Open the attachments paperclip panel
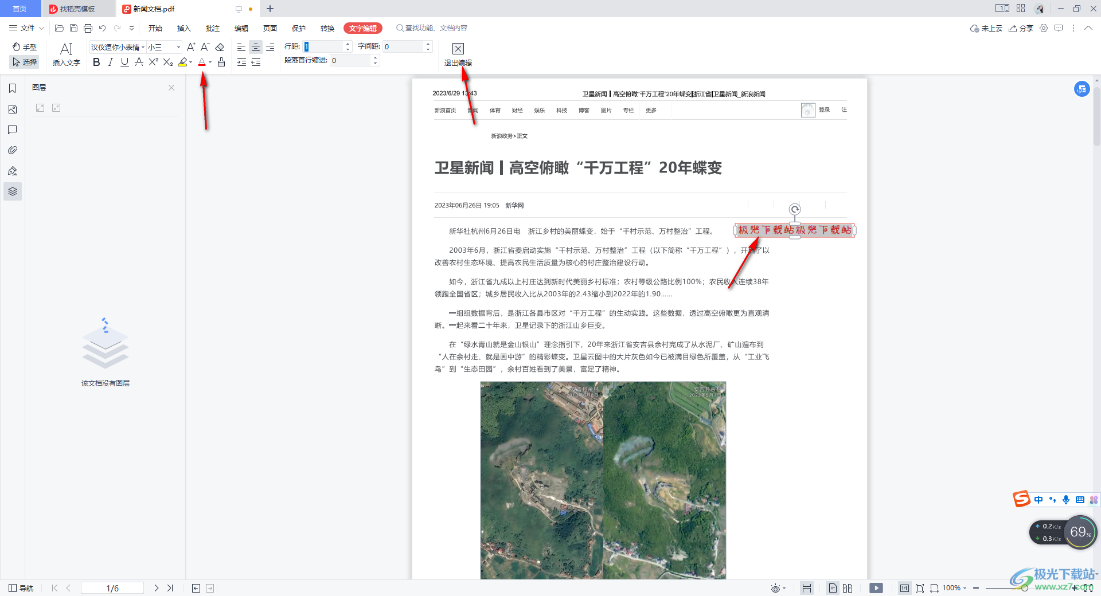This screenshot has height=596, width=1101. coord(13,150)
